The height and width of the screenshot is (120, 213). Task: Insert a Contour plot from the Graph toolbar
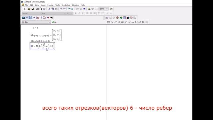pos(124,18)
